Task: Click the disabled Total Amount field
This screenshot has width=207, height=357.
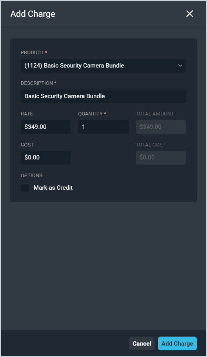Action: point(161,127)
